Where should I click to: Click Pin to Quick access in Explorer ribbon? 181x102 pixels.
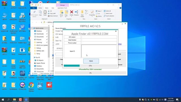tap(35, 14)
